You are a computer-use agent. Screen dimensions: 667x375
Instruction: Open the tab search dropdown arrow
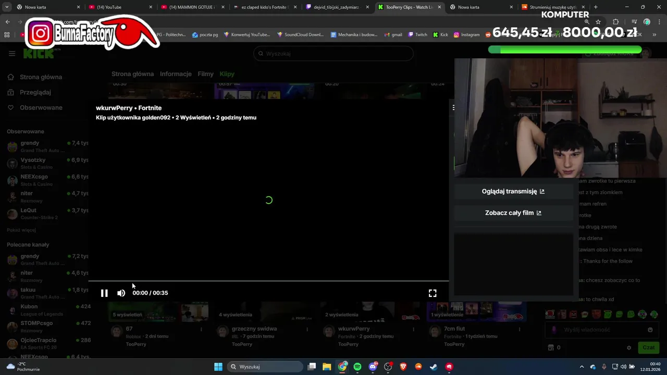tap(8, 7)
